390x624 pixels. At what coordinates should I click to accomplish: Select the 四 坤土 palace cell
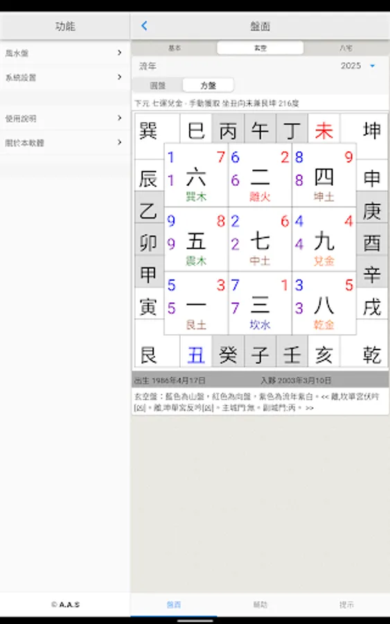pyautogui.click(x=324, y=175)
